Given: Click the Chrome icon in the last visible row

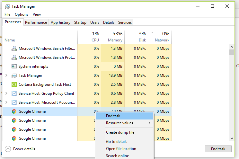Looking at the screenshot, I should tap(14, 138).
